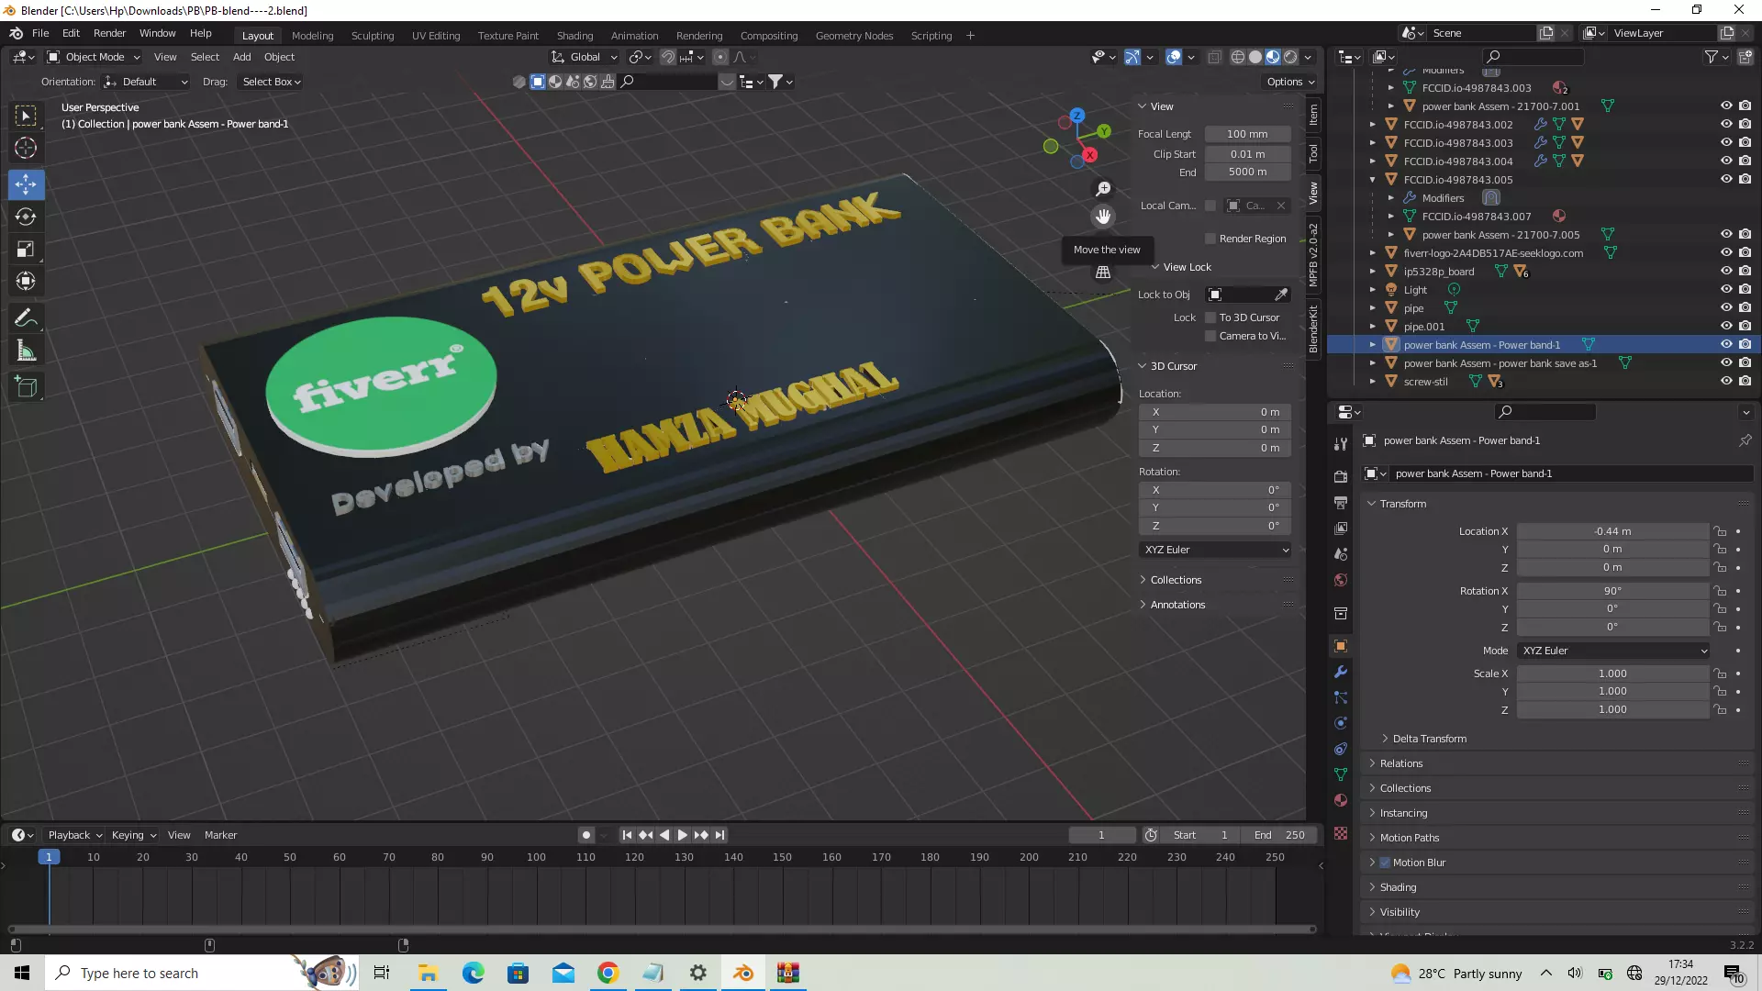Click the Options button in viewport header

click(1289, 82)
